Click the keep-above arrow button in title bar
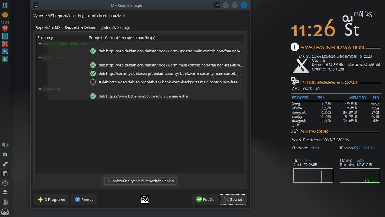 coord(217,5)
